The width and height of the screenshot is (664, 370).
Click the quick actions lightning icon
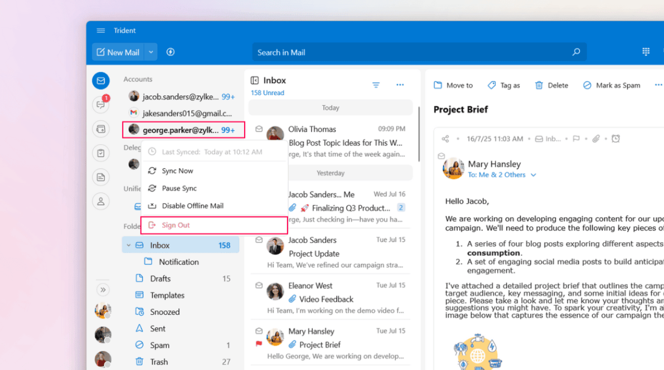(171, 52)
